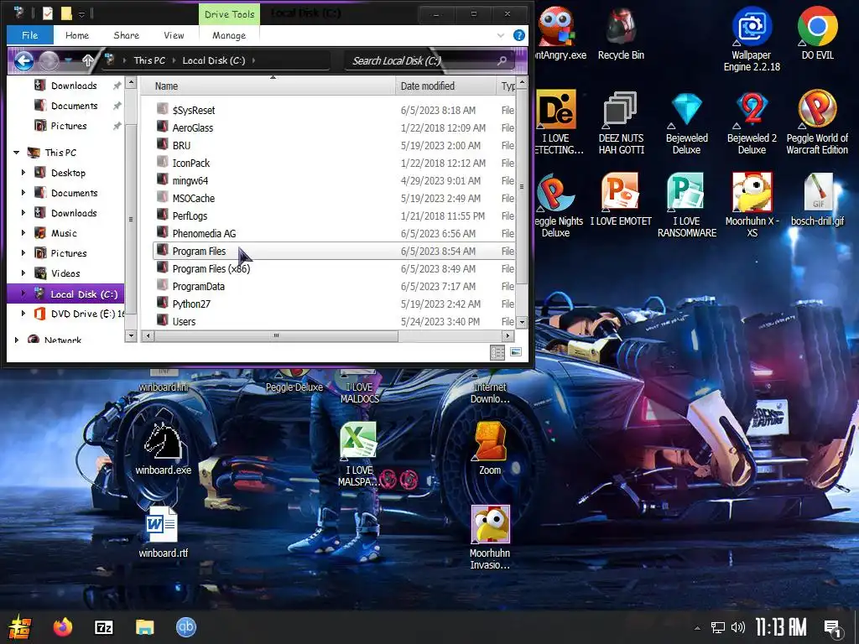Click the volume speaker tray icon

pos(738,627)
